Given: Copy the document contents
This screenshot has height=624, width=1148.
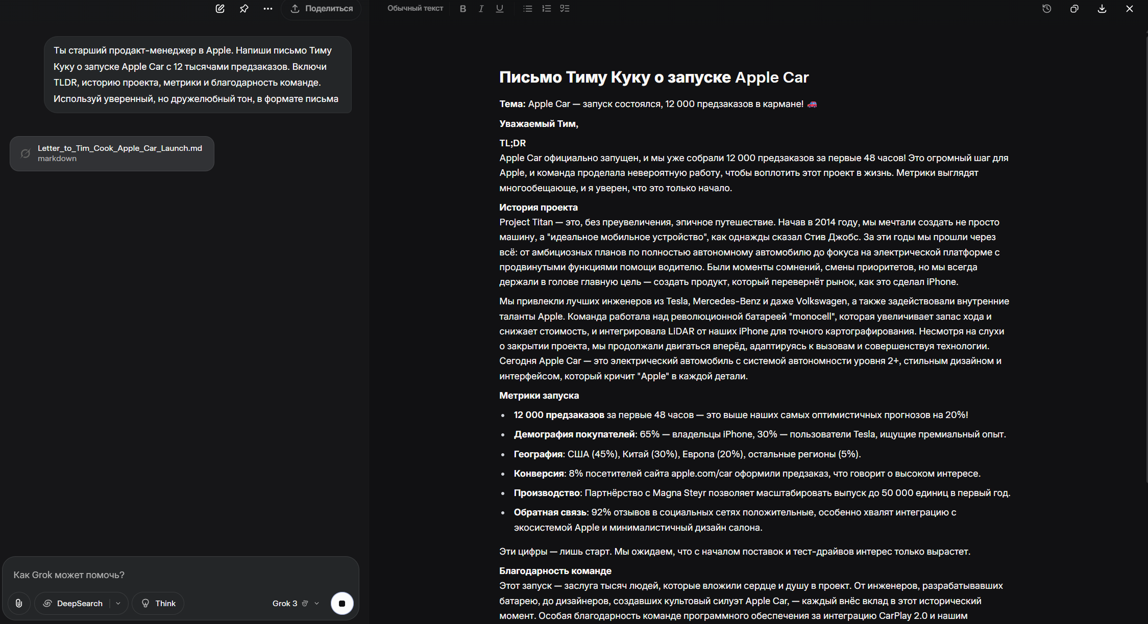Looking at the screenshot, I should click(1074, 9).
